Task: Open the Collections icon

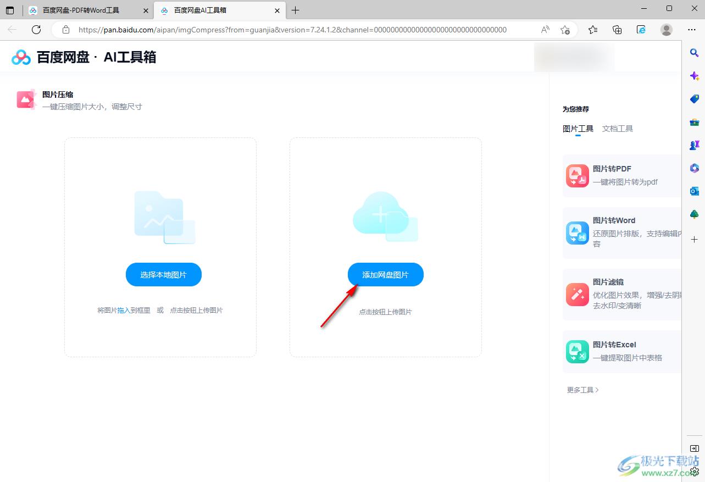Action: pyautogui.click(x=617, y=30)
